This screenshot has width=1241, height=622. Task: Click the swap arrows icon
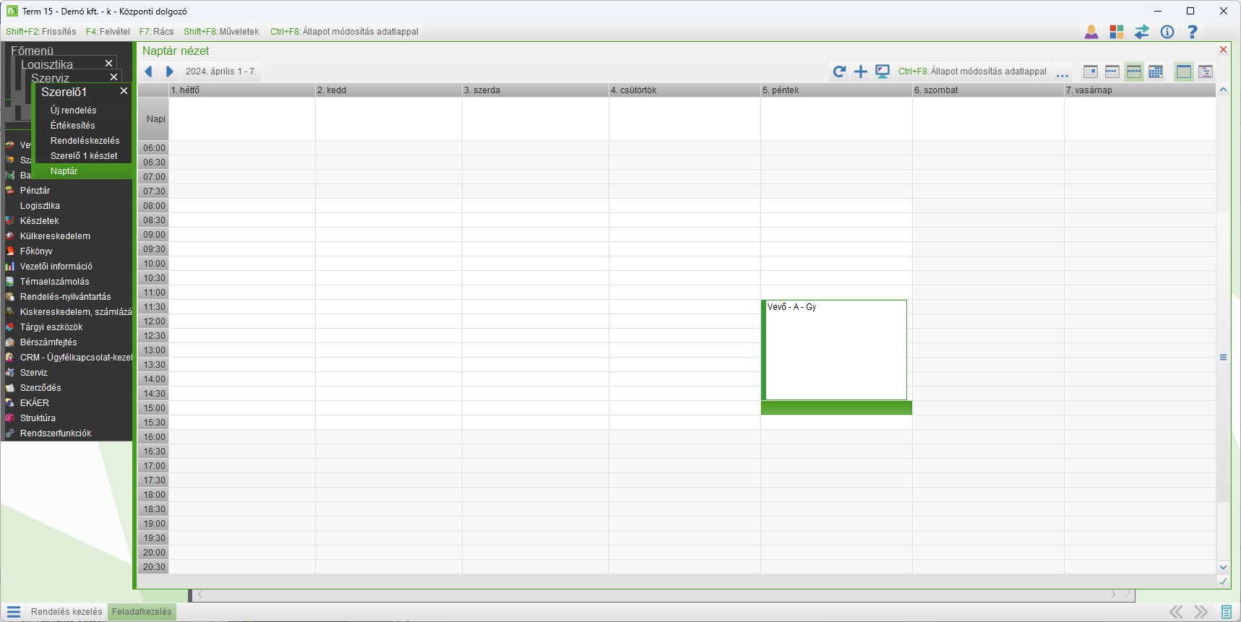[x=1142, y=32]
